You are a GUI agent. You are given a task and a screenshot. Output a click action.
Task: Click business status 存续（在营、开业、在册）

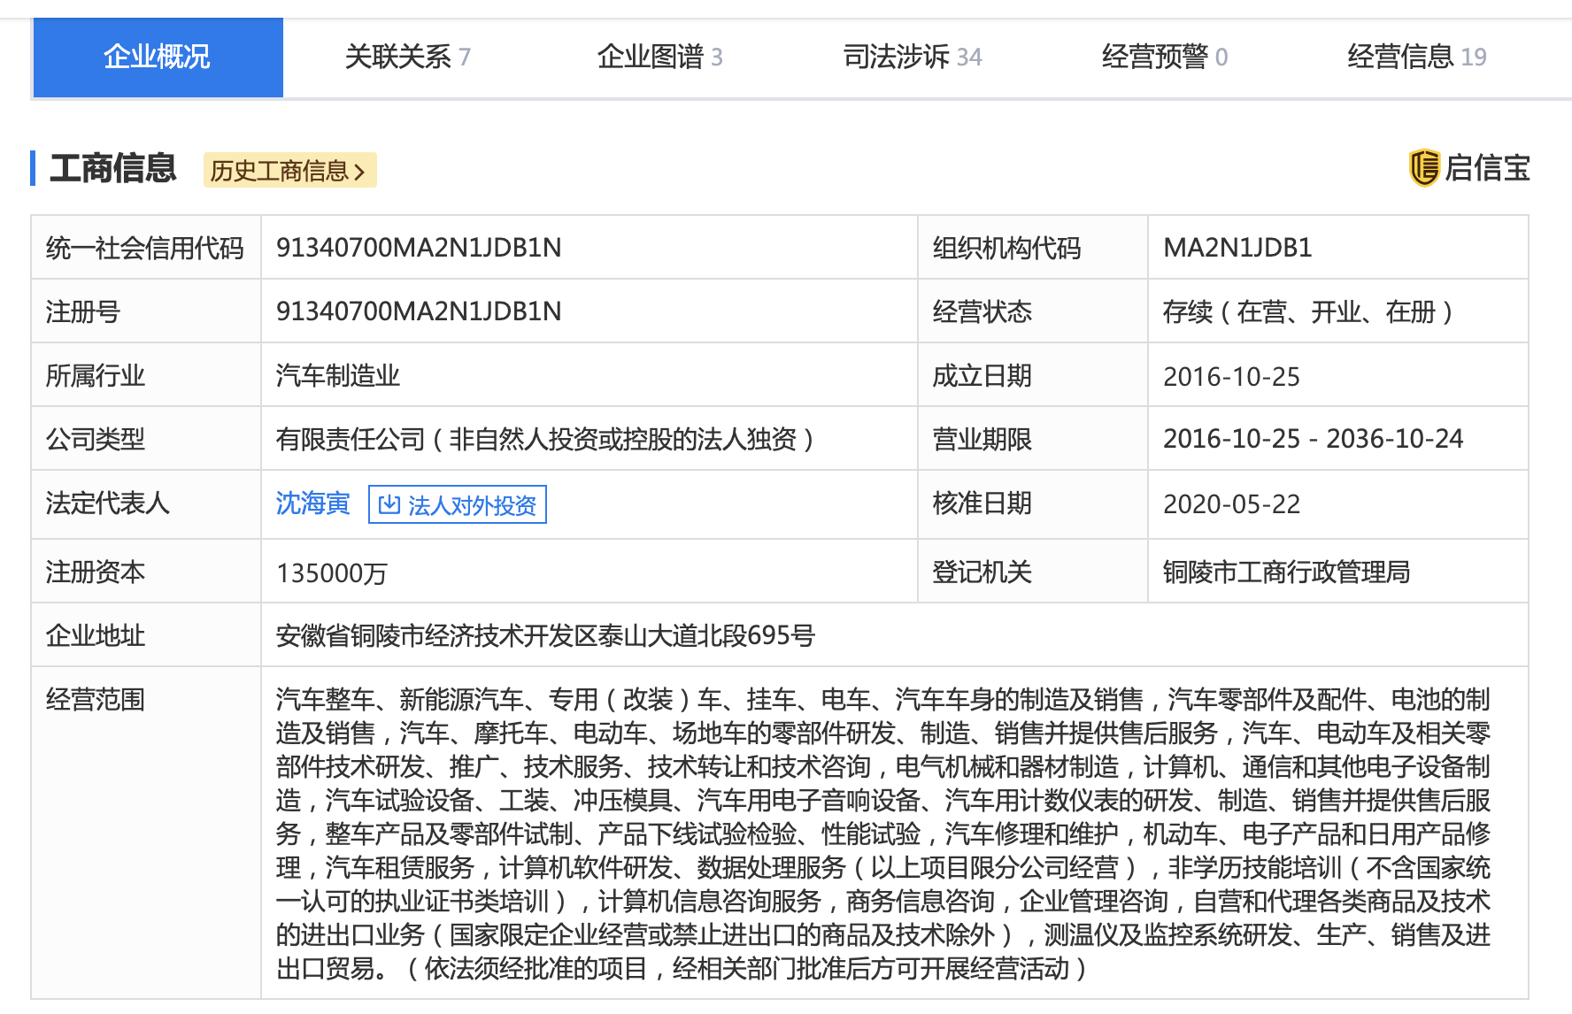click(1308, 311)
